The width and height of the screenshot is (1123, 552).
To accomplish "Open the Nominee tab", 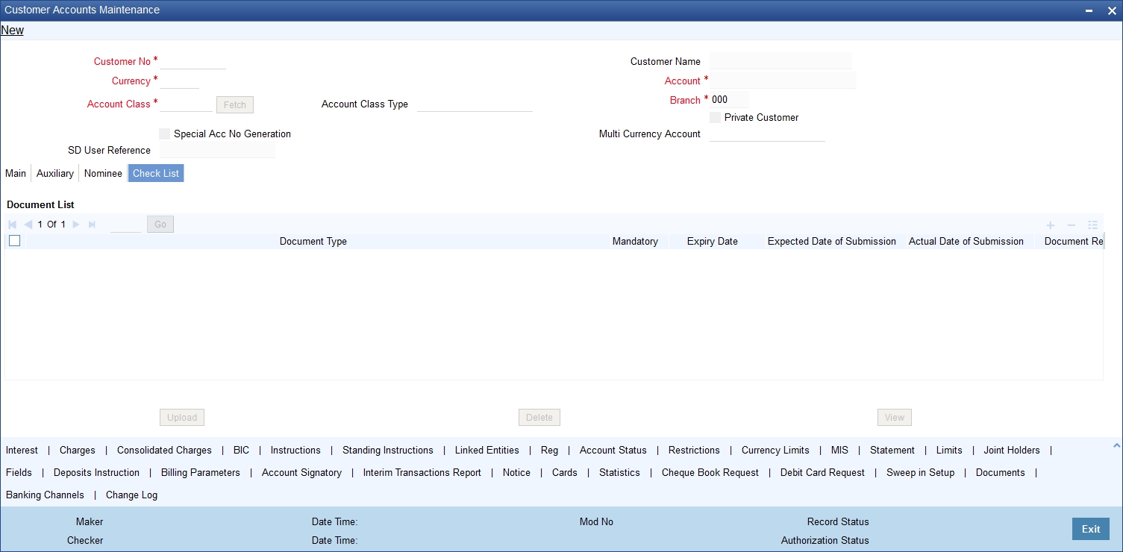I will 103,173.
